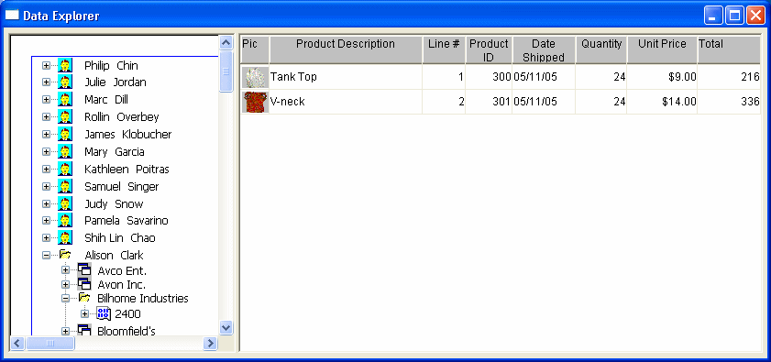Click the Unit Price column header
The image size is (771, 362).
[662, 49]
